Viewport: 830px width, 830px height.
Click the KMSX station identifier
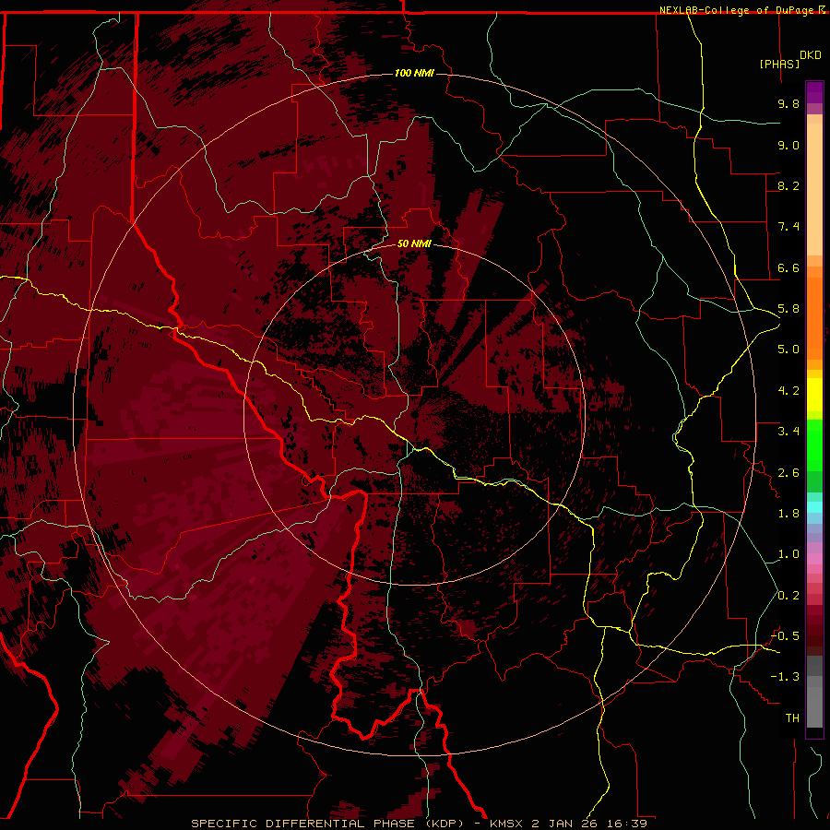(507, 824)
